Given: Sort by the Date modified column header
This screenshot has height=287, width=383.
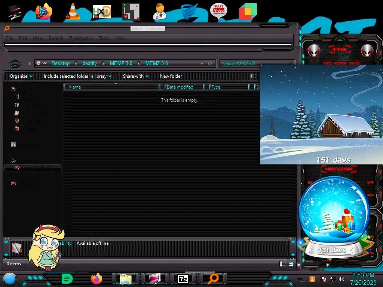Looking at the screenshot, I should 184,87.
